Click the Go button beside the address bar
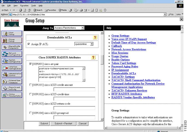Viewport: 187px width, 132px height. click(171, 15)
